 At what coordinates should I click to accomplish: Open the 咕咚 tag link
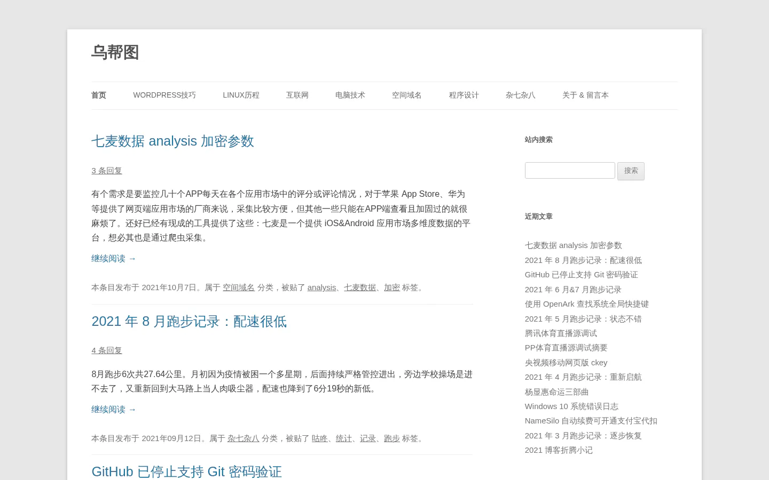320,438
